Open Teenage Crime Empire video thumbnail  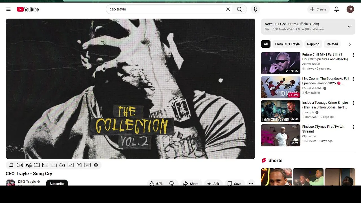281,111
